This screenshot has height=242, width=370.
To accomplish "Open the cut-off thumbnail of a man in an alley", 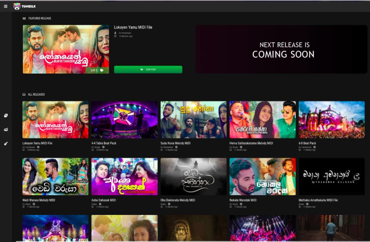I will [x=332, y=228].
